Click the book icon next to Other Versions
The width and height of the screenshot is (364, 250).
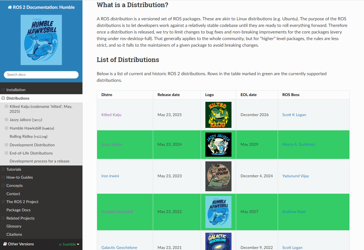pyautogui.click(x=5, y=244)
